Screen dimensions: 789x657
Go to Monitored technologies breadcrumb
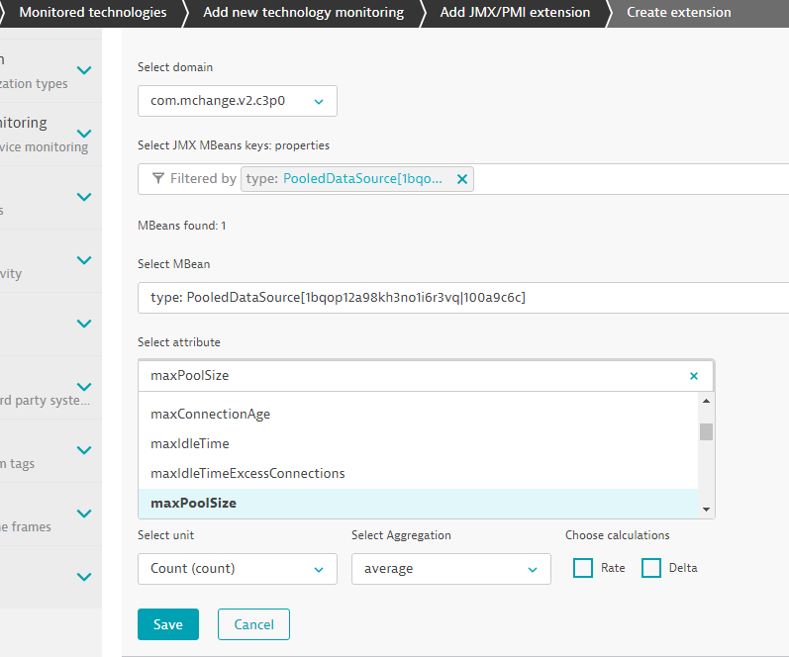[x=92, y=13]
